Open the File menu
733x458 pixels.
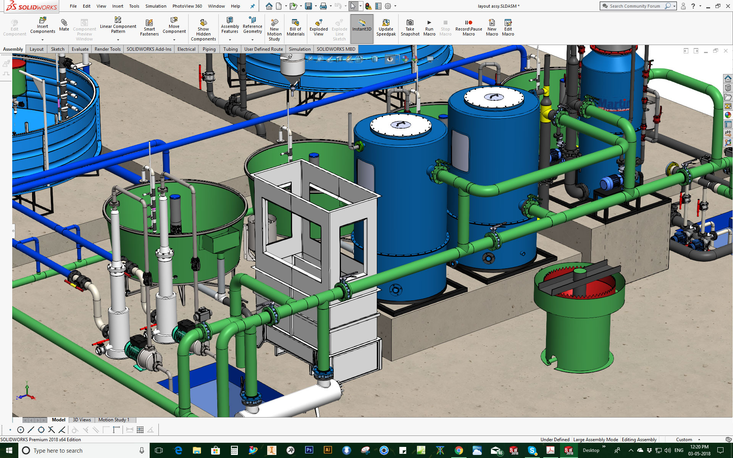(73, 6)
